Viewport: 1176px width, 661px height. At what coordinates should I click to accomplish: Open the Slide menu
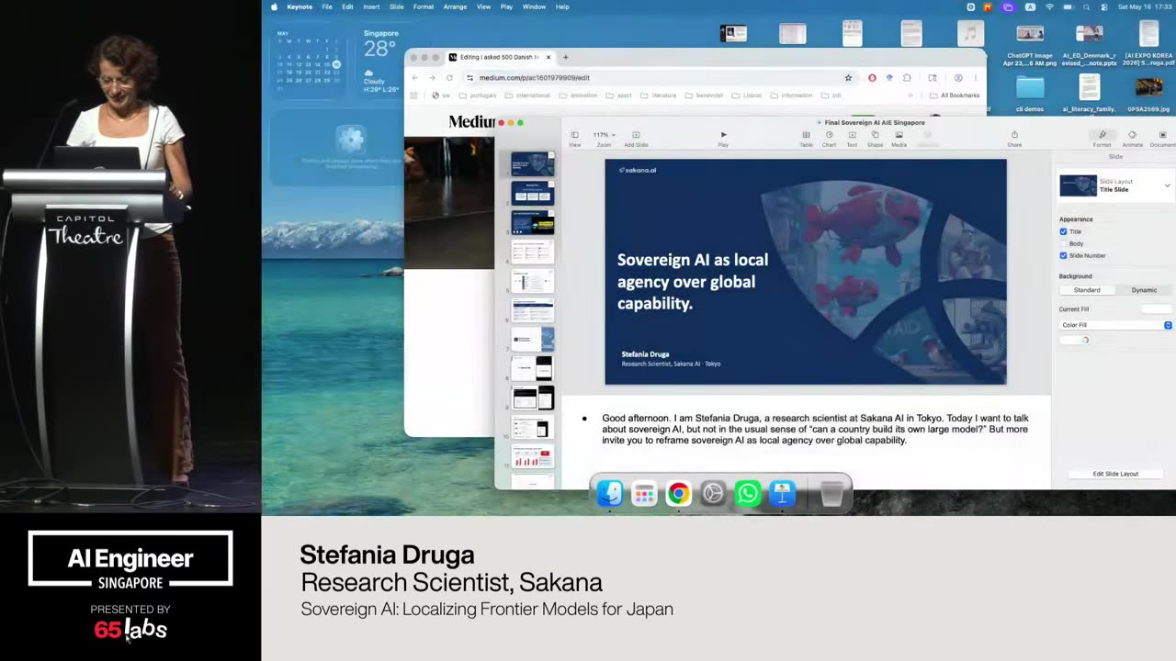pyautogui.click(x=396, y=6)
